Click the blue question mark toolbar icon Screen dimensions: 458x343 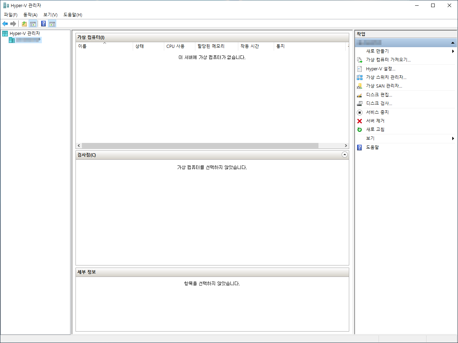coord(43,24)
